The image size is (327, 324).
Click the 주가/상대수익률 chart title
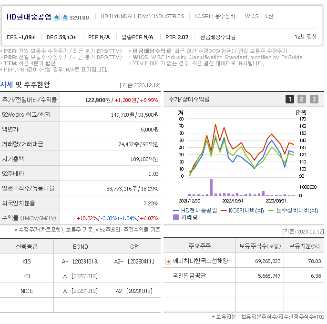189,99
